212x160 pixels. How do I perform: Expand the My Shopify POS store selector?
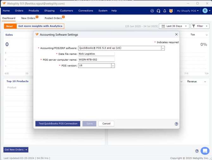[x=188, y=11]
